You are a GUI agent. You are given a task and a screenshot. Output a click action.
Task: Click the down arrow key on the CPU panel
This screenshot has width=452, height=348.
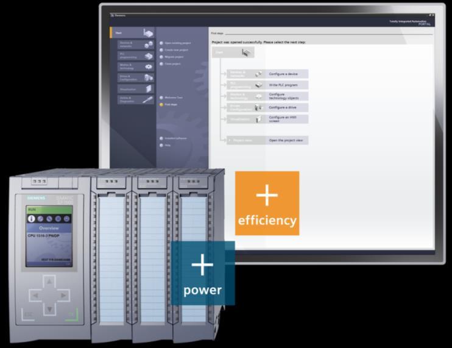(x=49, y=309)
